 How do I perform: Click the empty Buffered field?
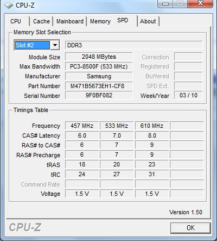[188, 76]
